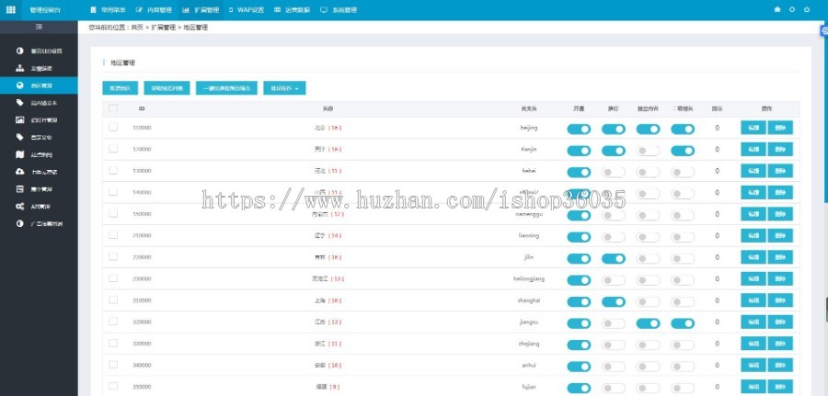Click the edit pencil icon of 内容管理

click(139, 9)
